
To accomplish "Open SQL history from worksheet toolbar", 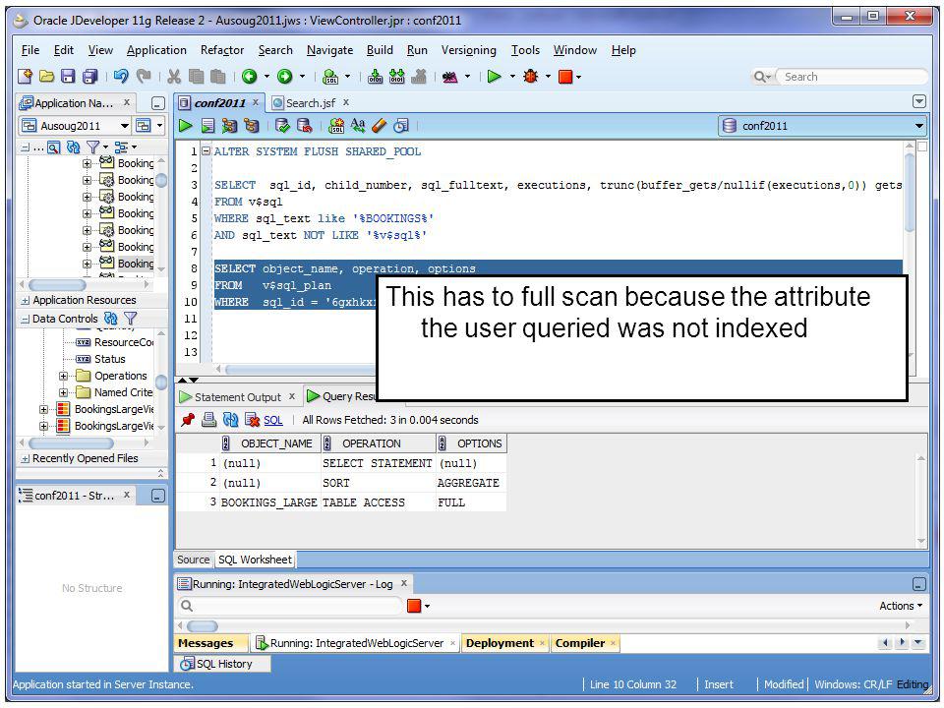I will click(x=401, y=125).
